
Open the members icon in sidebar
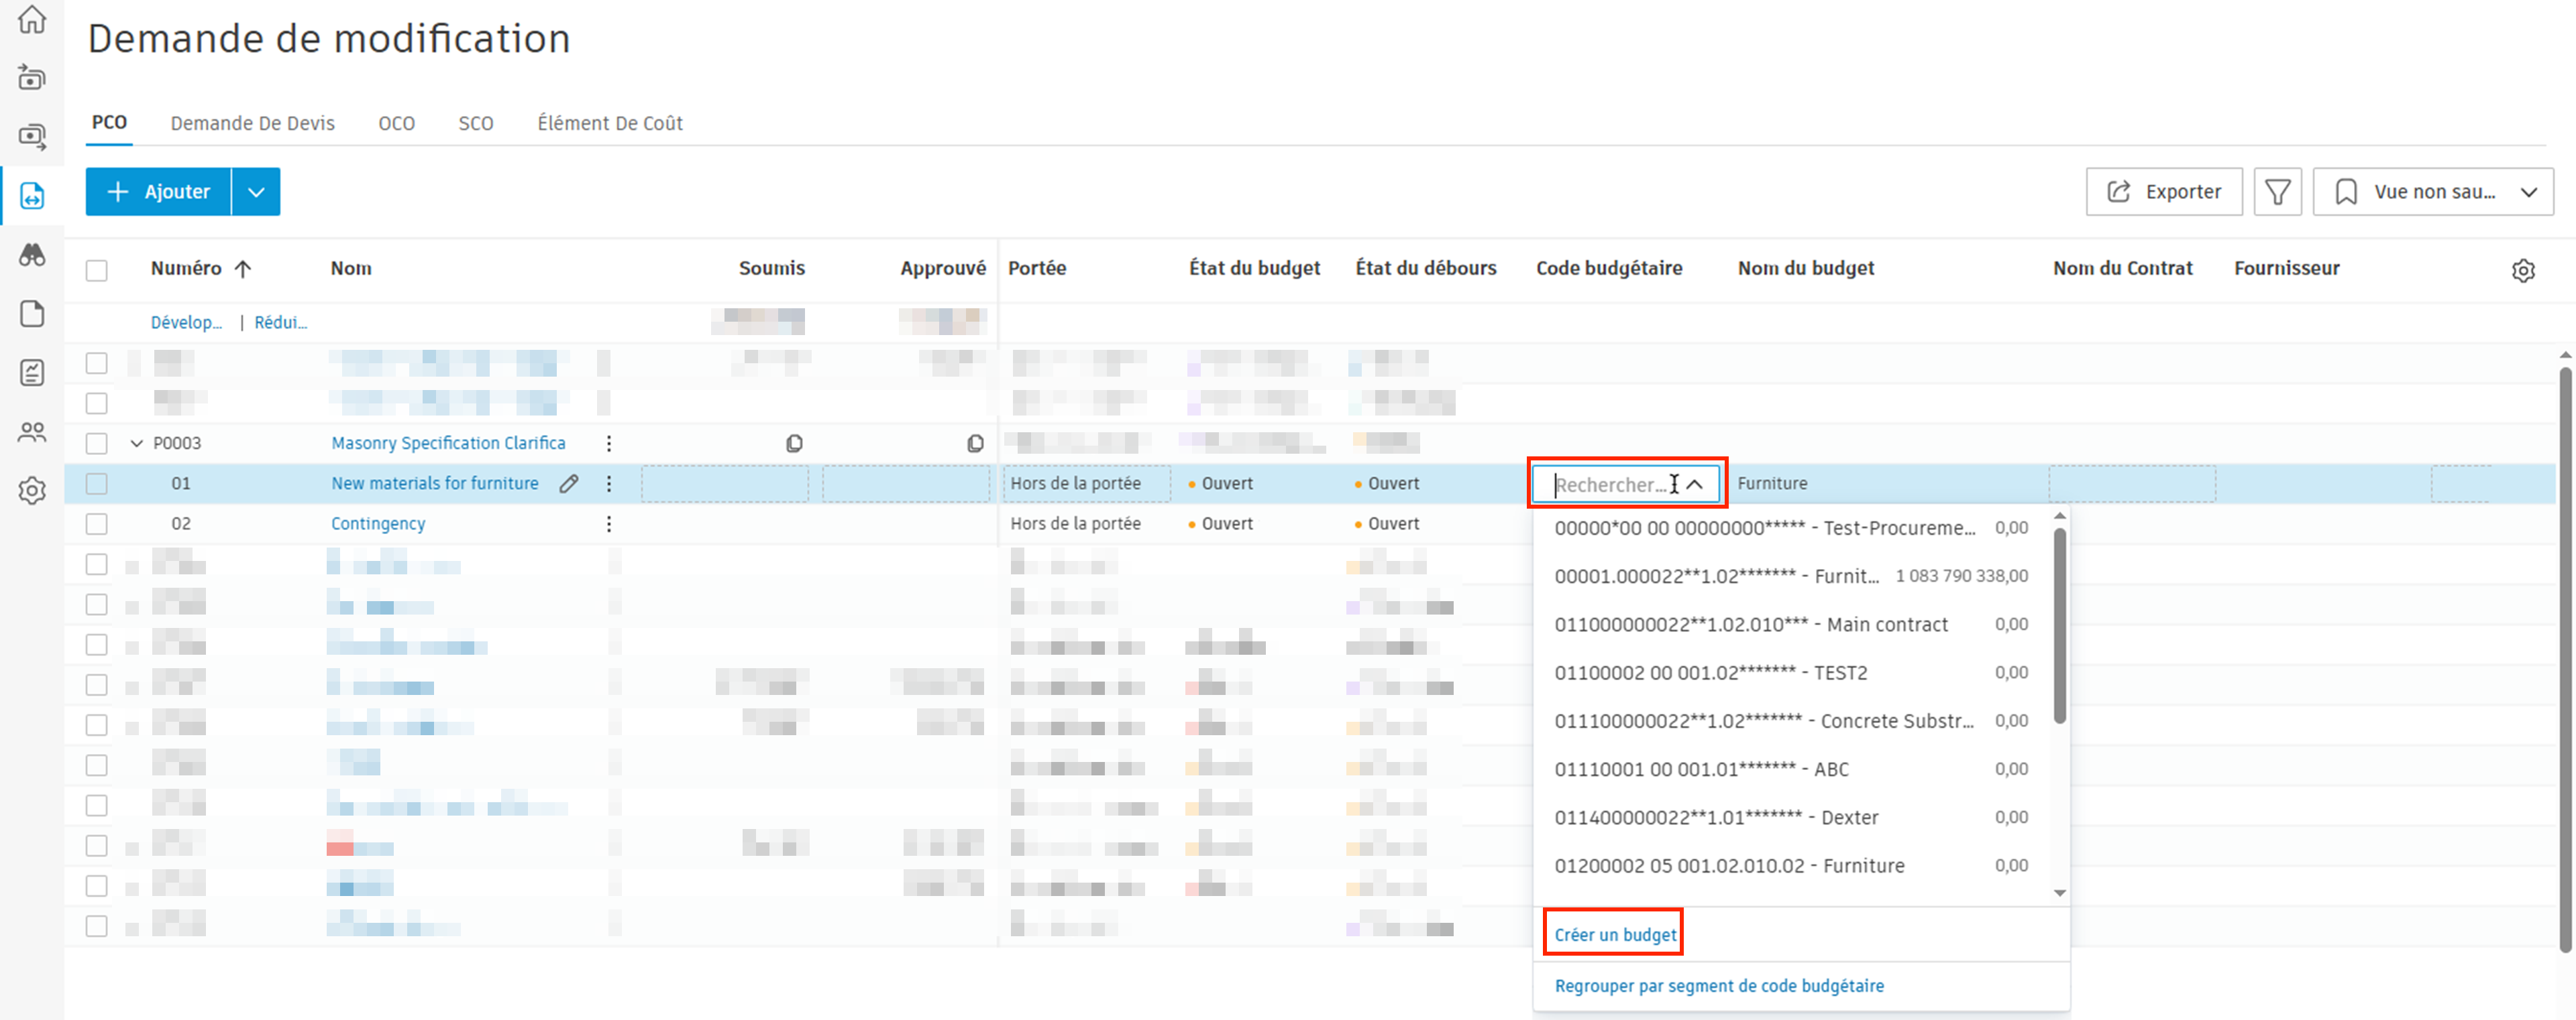(32, 432)
